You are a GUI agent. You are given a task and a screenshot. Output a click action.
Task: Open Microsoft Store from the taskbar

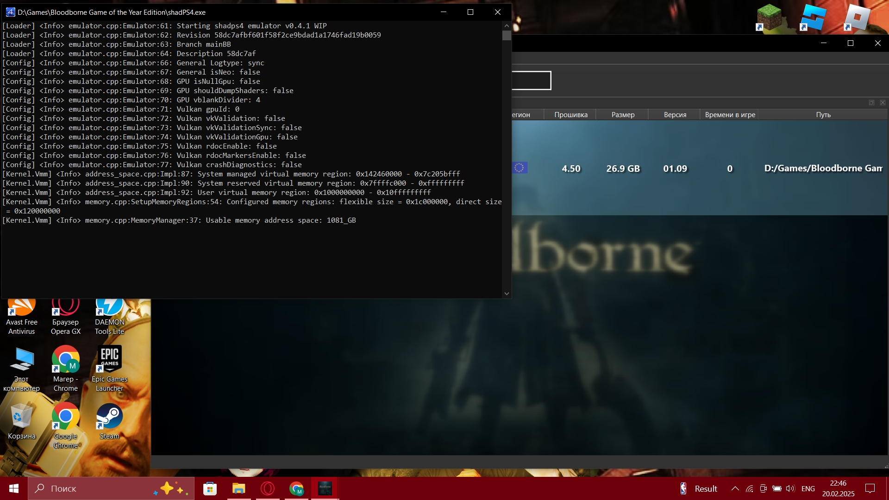[210, 488]
